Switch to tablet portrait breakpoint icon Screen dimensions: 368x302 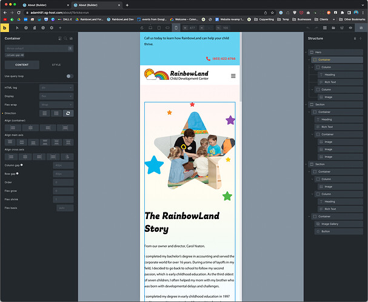click(x=159, y=28)
